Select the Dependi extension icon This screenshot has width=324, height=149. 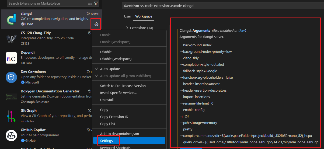[11, 58]
